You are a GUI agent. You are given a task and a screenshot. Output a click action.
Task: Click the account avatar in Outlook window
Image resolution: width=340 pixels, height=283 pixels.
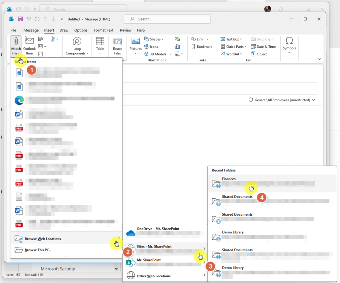[268, 9]
